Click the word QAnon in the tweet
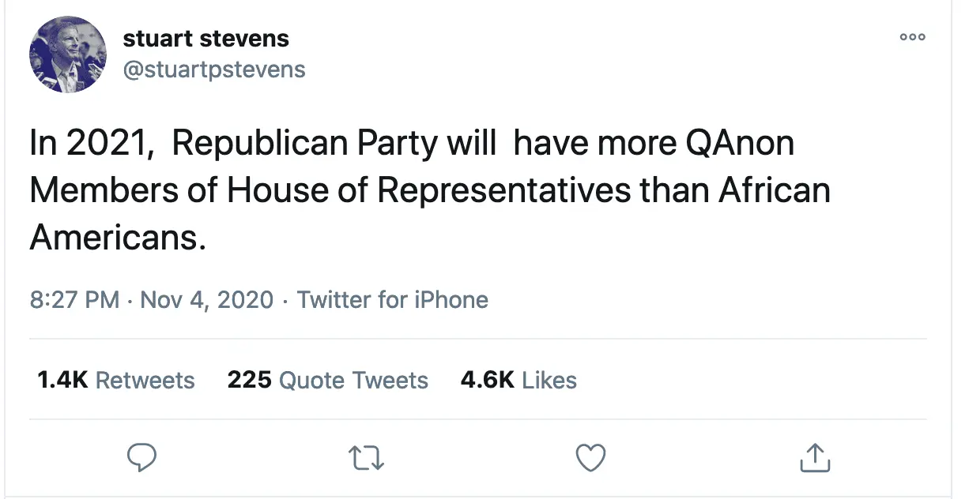The height and width of the screenshot is (499, 969). (x=739, y=144)
